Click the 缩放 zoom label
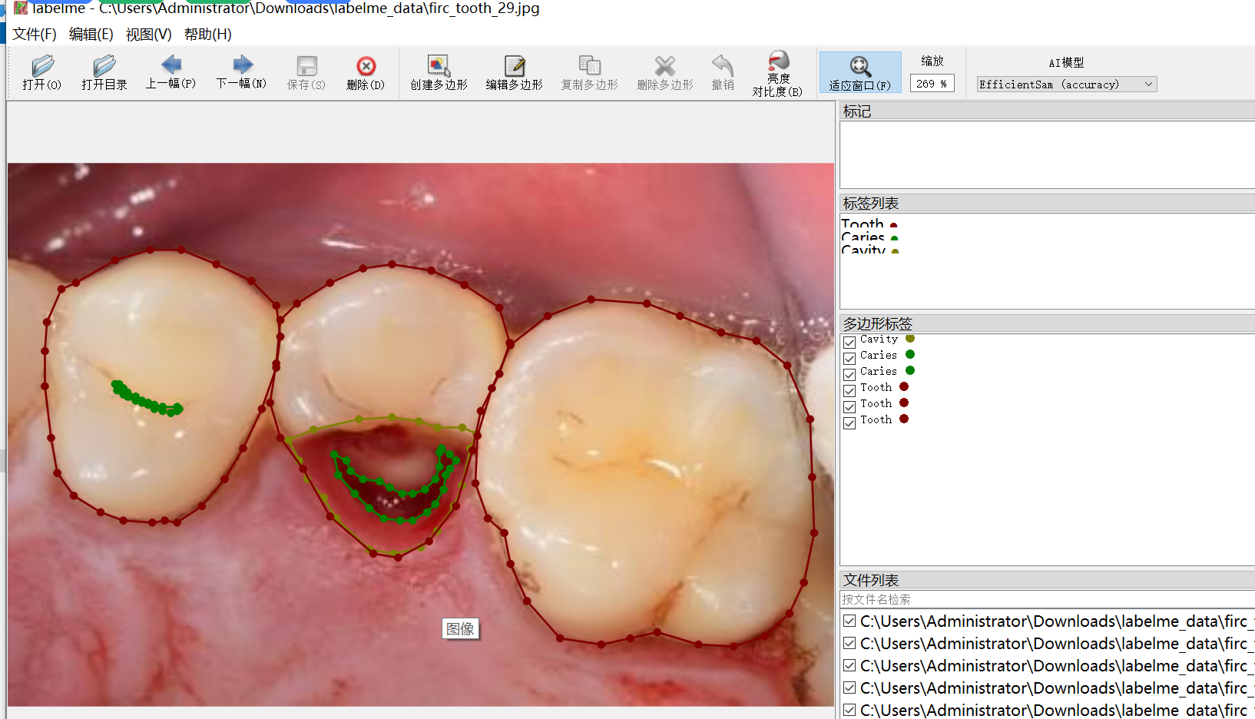1255x719 pixels. coord(932,61)
